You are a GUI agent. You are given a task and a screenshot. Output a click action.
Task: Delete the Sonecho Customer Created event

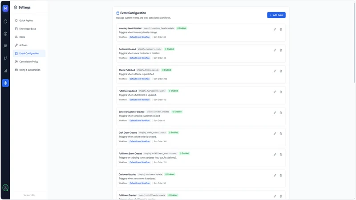click(281, 113)
